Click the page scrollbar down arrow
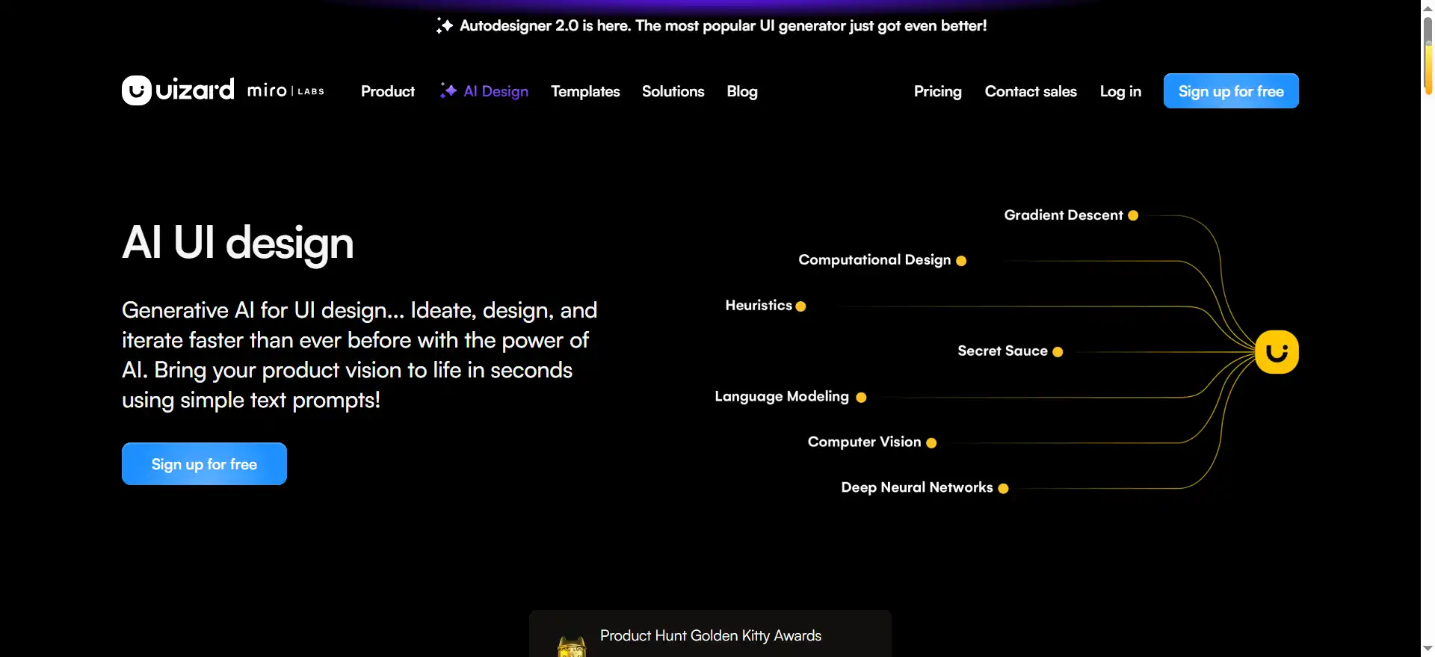The width and height of the screenshot is (1435, 657). pyautogui.click(x=1428, y=649)
